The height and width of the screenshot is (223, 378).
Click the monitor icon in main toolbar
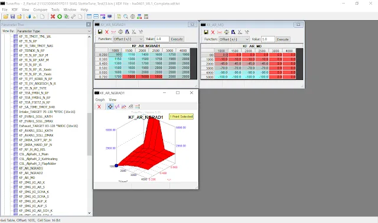click(x=110, y=16)
